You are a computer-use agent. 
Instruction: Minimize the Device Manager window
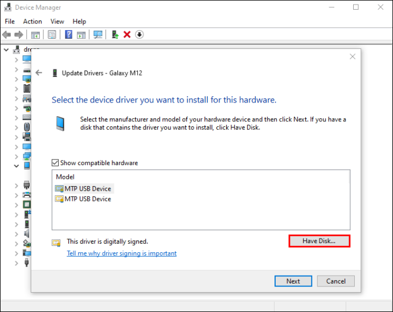[331, 7]
